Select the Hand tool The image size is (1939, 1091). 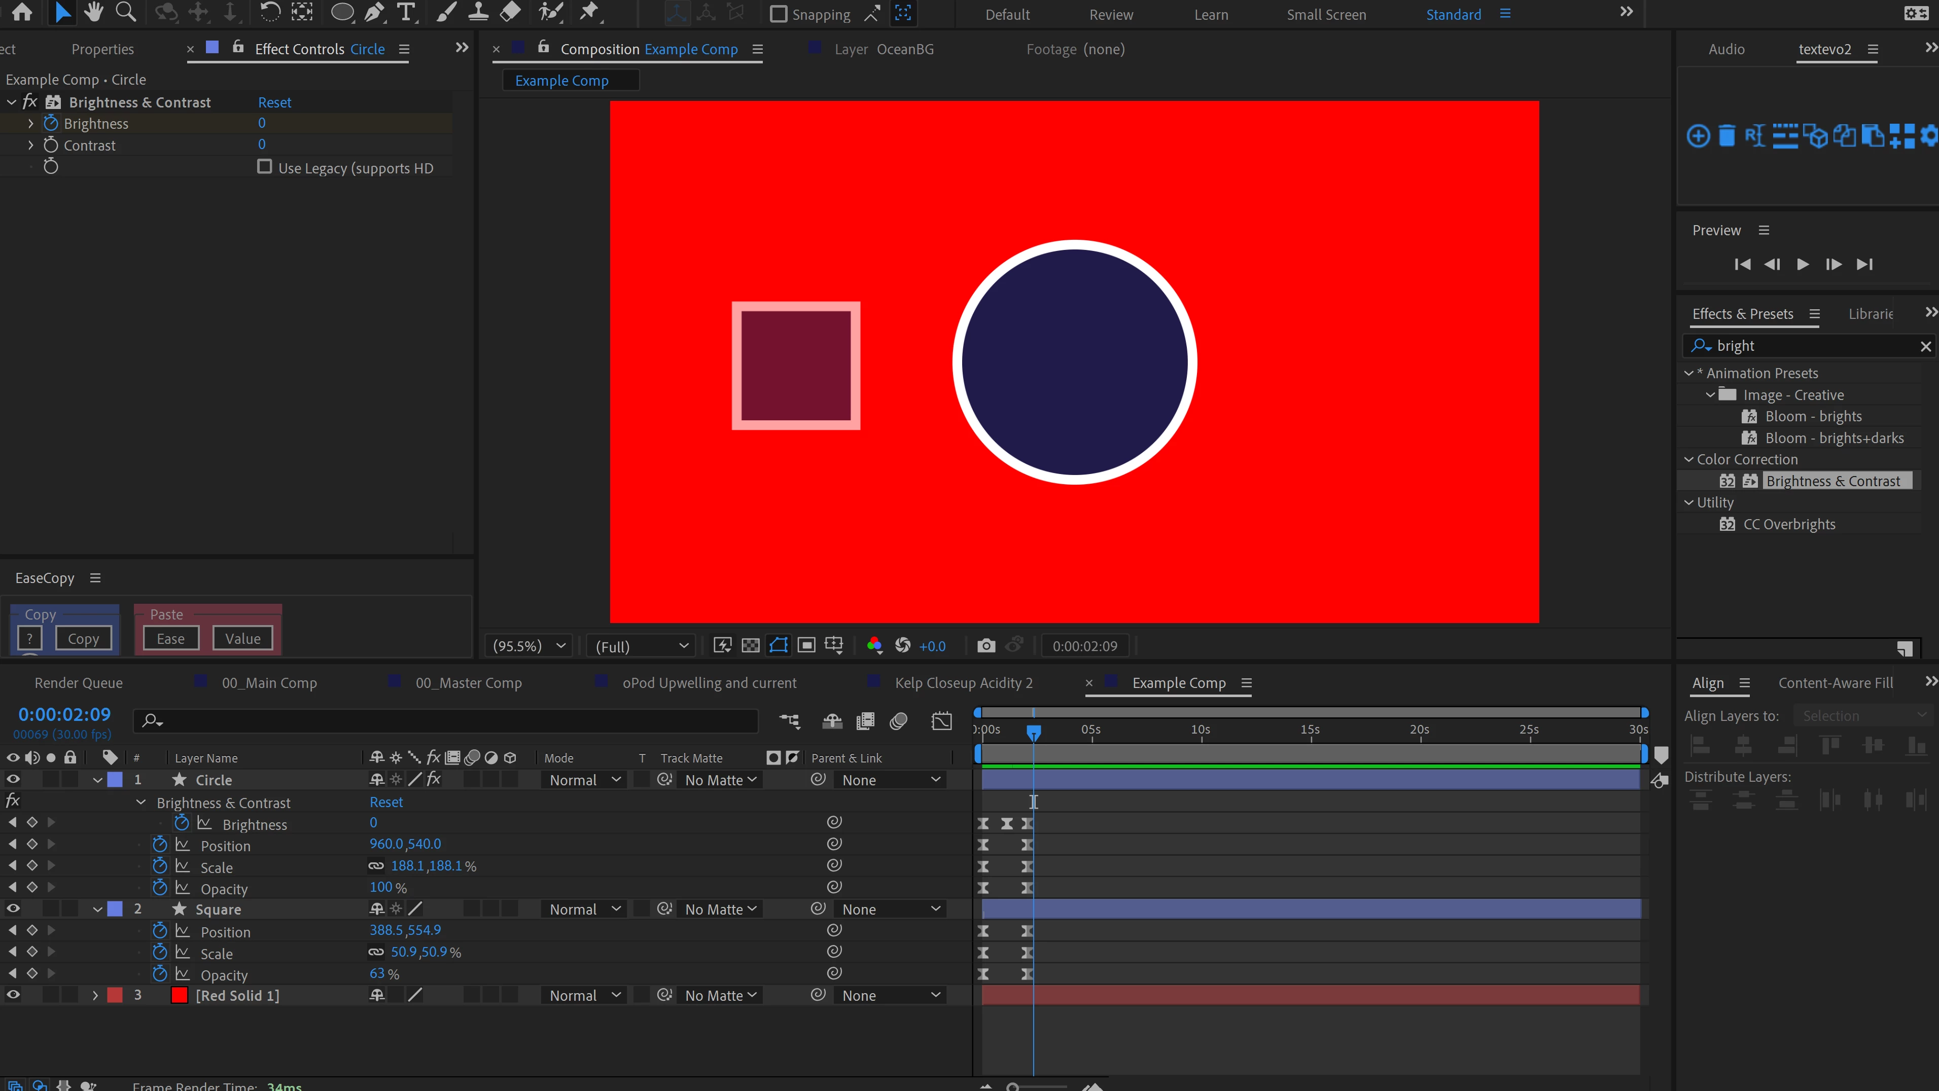[x=93, y=12]
